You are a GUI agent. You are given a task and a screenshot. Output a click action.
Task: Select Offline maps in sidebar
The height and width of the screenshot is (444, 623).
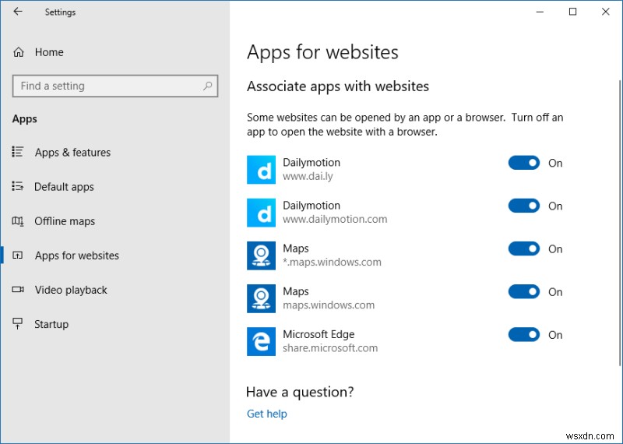click(x=114, y=221)
